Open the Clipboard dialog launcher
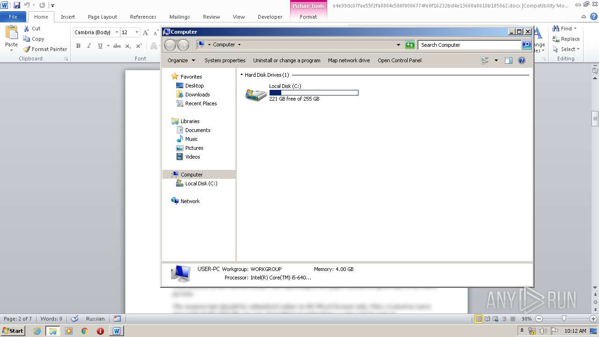The width and height of the screenshot is (599, 337). (x=66, y=59)
